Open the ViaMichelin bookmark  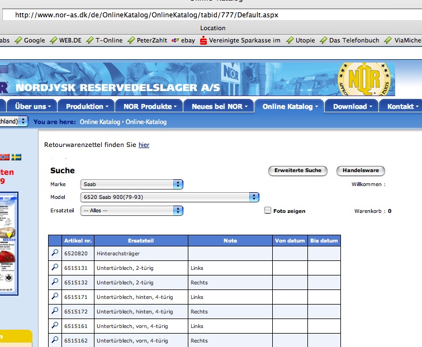click(x=403, y=40)
